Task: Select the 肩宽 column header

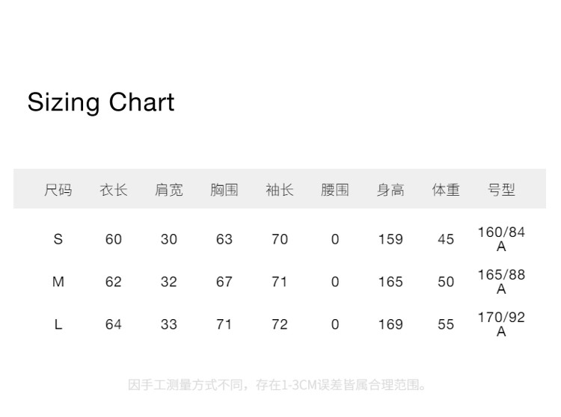Action: click(x=169, y=190)
